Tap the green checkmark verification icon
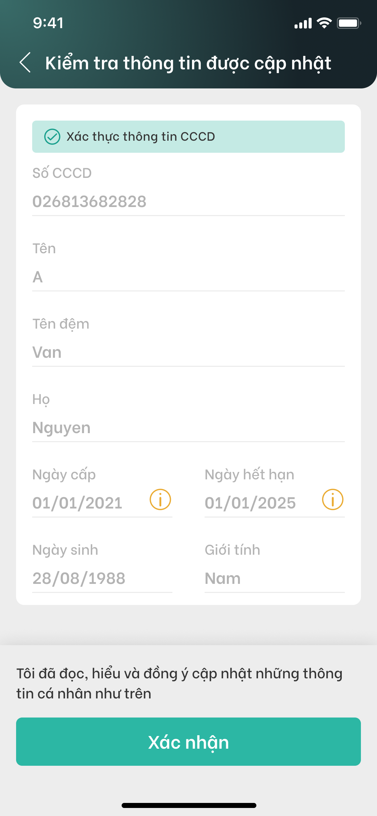377x816 pixels. [52, 137]
